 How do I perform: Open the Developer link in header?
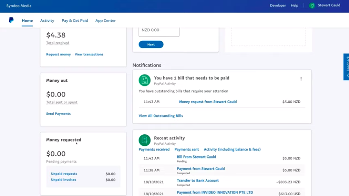[278, 6]
